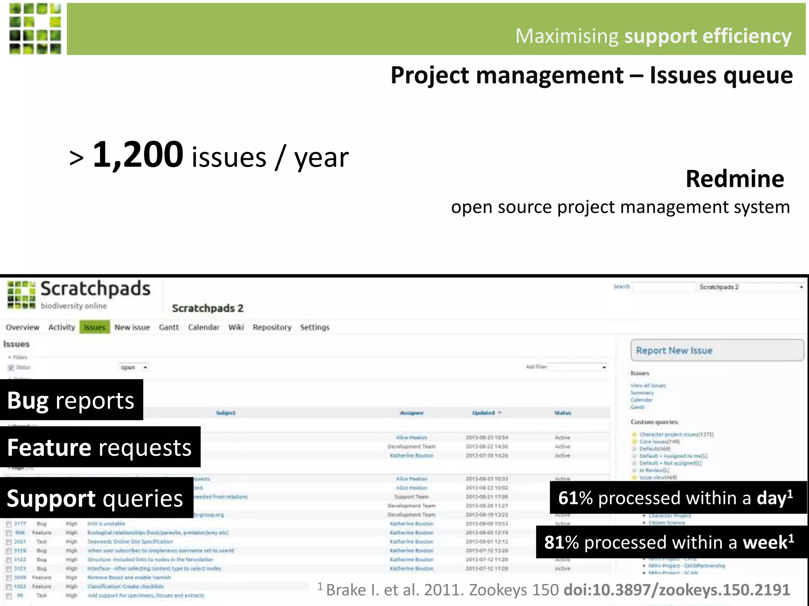Open the Scratchpads 2 project dropdown

751,287
